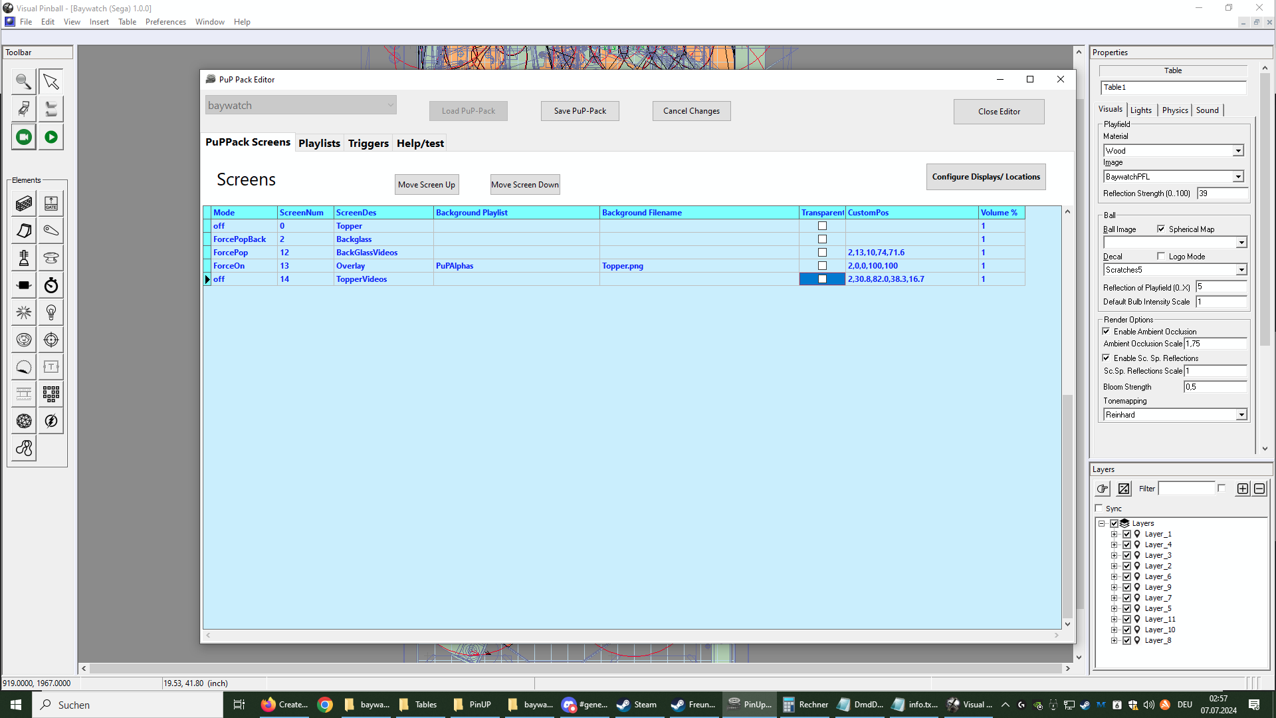
Task: Select the Timer element tool
Action: [51, 285]
